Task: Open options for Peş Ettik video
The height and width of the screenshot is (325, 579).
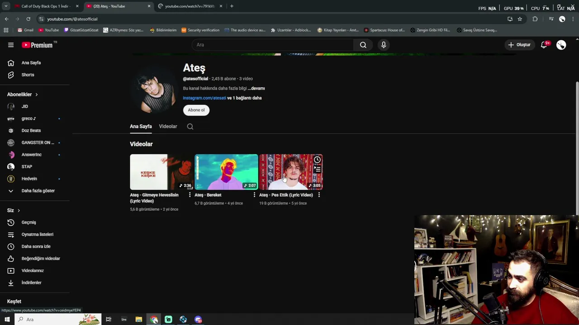Action: pyautogui.click(x=319, y=195)
